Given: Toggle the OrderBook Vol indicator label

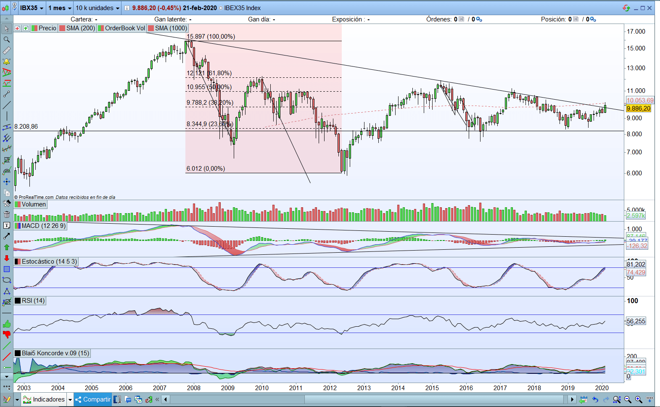Looking at the screenshot, I should pos(122,28).
